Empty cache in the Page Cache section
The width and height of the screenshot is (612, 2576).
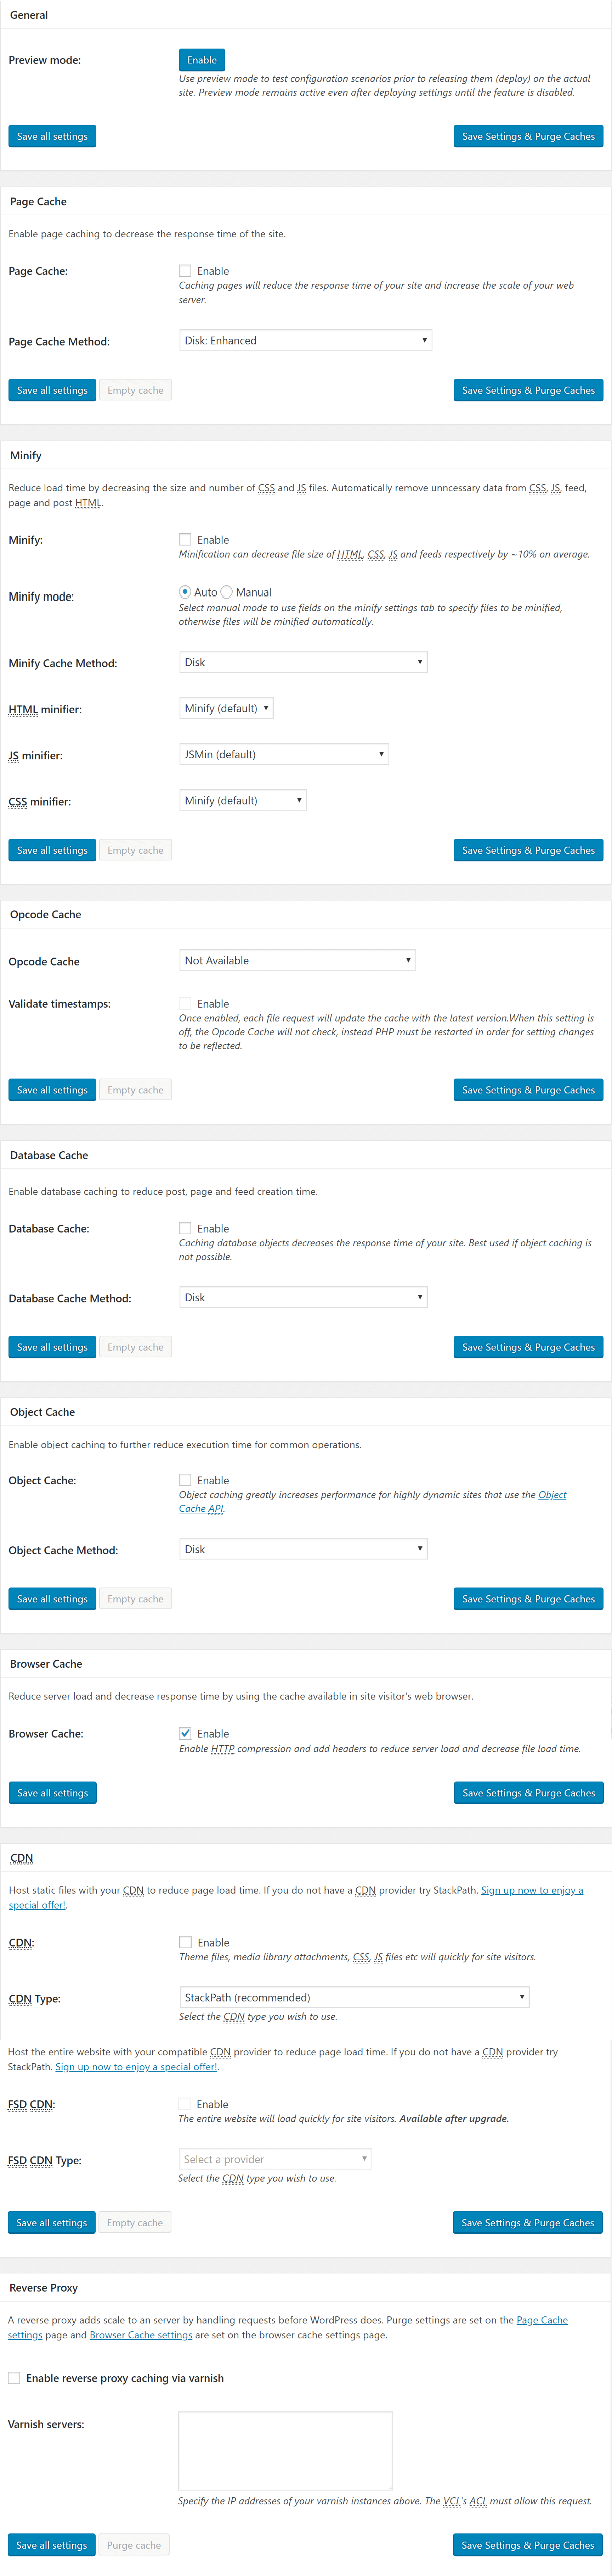[x=135, y=390]
